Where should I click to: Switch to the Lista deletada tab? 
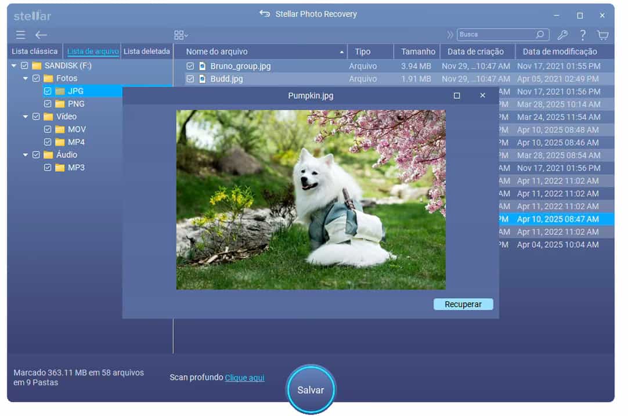tap(147, 52)
